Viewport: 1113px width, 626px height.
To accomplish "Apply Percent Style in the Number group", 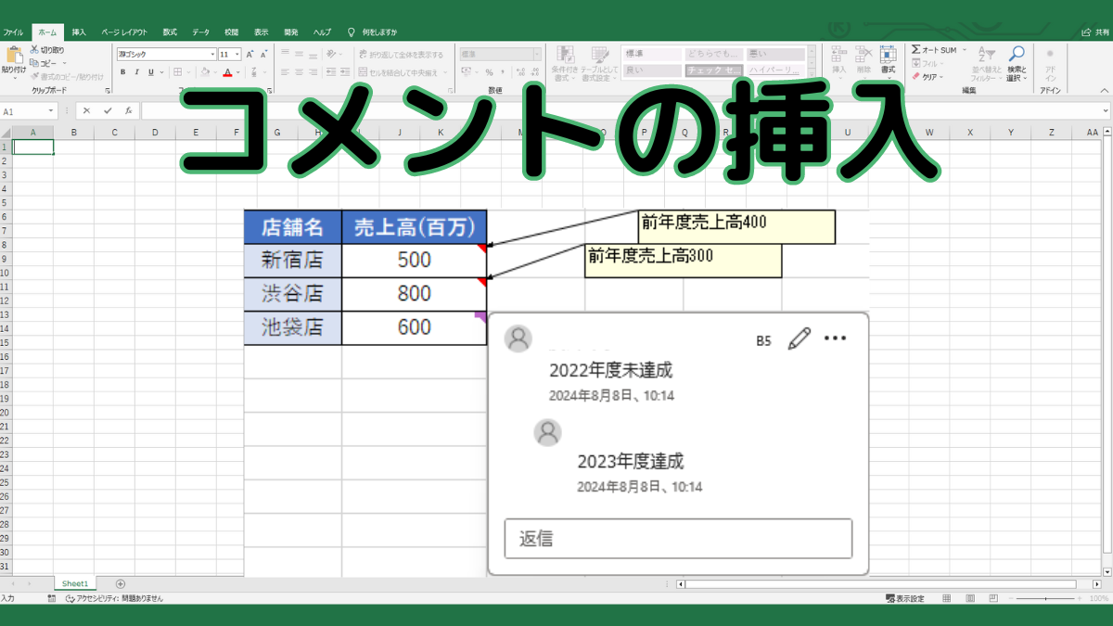I will 490,71.
